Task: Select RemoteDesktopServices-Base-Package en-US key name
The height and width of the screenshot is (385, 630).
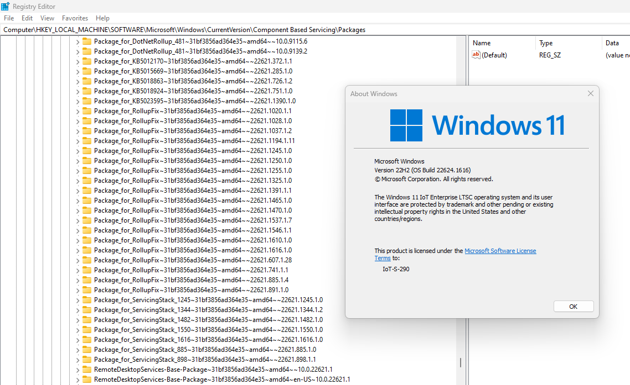Action: (222, 379)
